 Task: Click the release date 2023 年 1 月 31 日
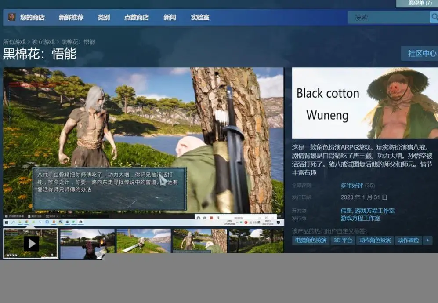point(364,197)
